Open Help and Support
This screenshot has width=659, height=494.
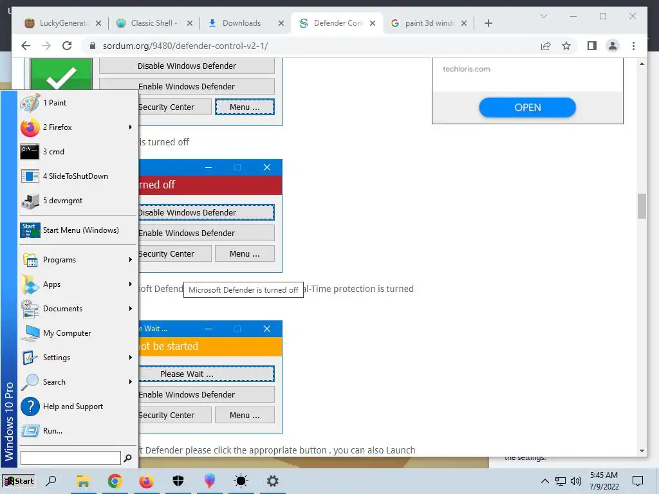(x=78, y=407)
